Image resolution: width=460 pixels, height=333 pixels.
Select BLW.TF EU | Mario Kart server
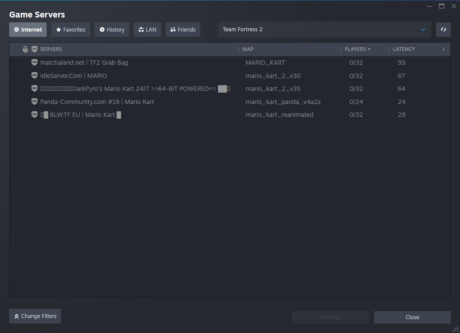click(x=230, y=115)
